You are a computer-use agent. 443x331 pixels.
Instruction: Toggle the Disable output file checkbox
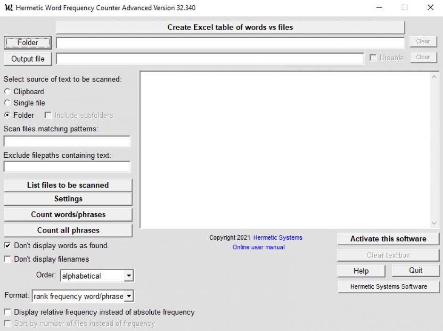pyautogui.click(x=373, y=58)
